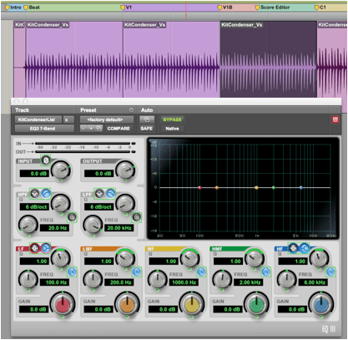348x340 pixels.
Task: Click the next preset plus button
Action: pyautogui.click(x=91, y=129)
